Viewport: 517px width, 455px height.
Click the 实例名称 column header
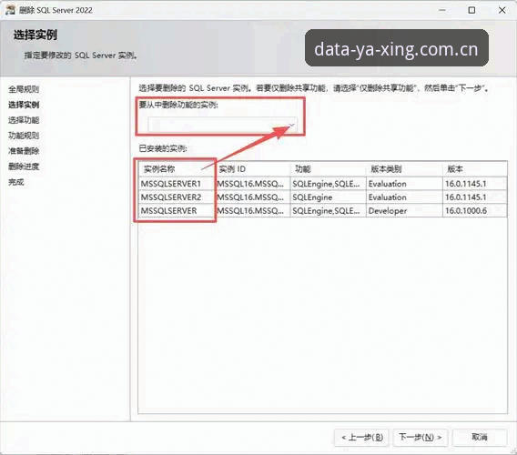tap(177, 169)
